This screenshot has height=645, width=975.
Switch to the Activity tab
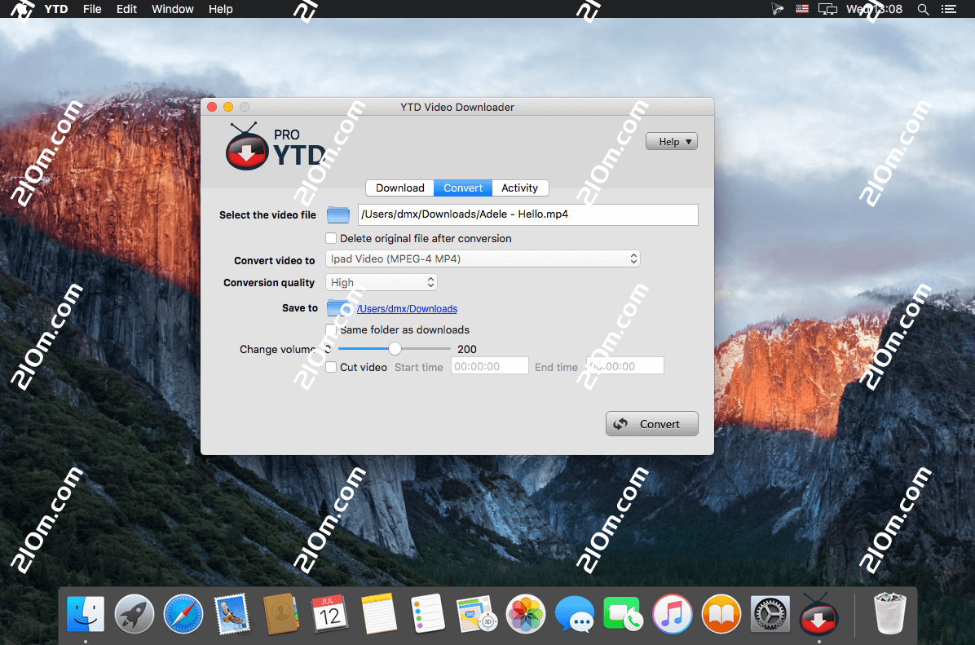pos(520,188)
